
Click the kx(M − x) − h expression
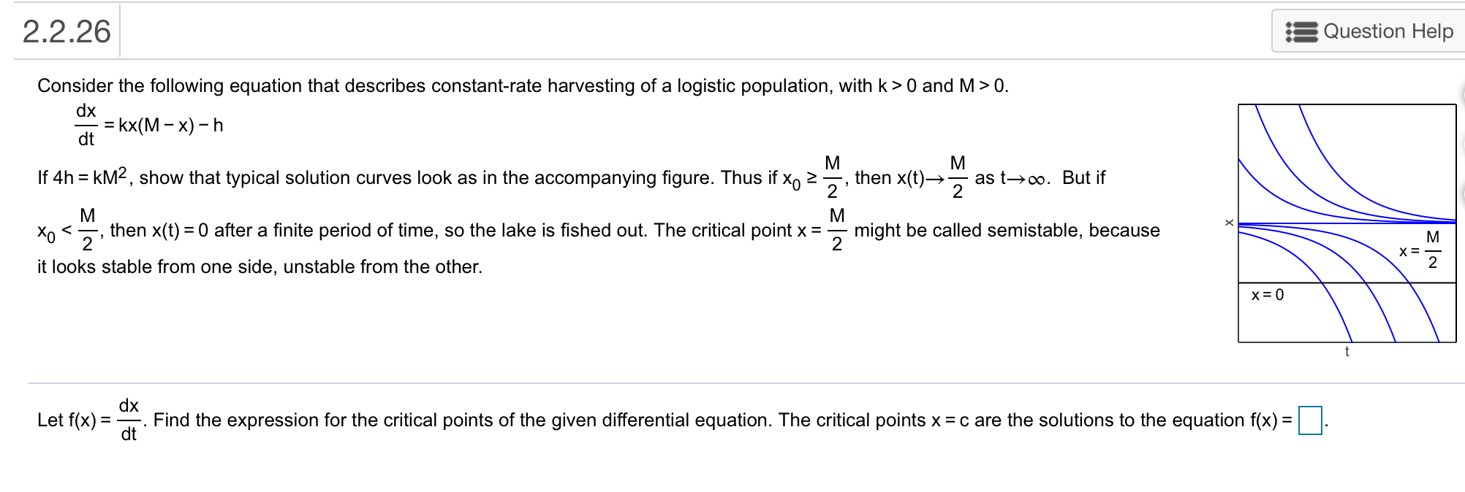[171, 125]
